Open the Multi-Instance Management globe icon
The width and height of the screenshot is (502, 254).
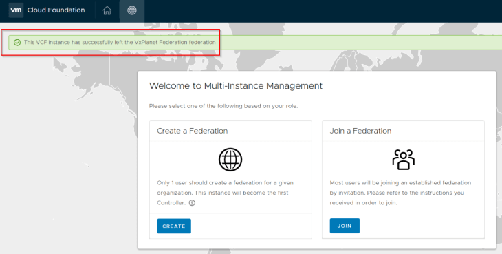point(132,10)
